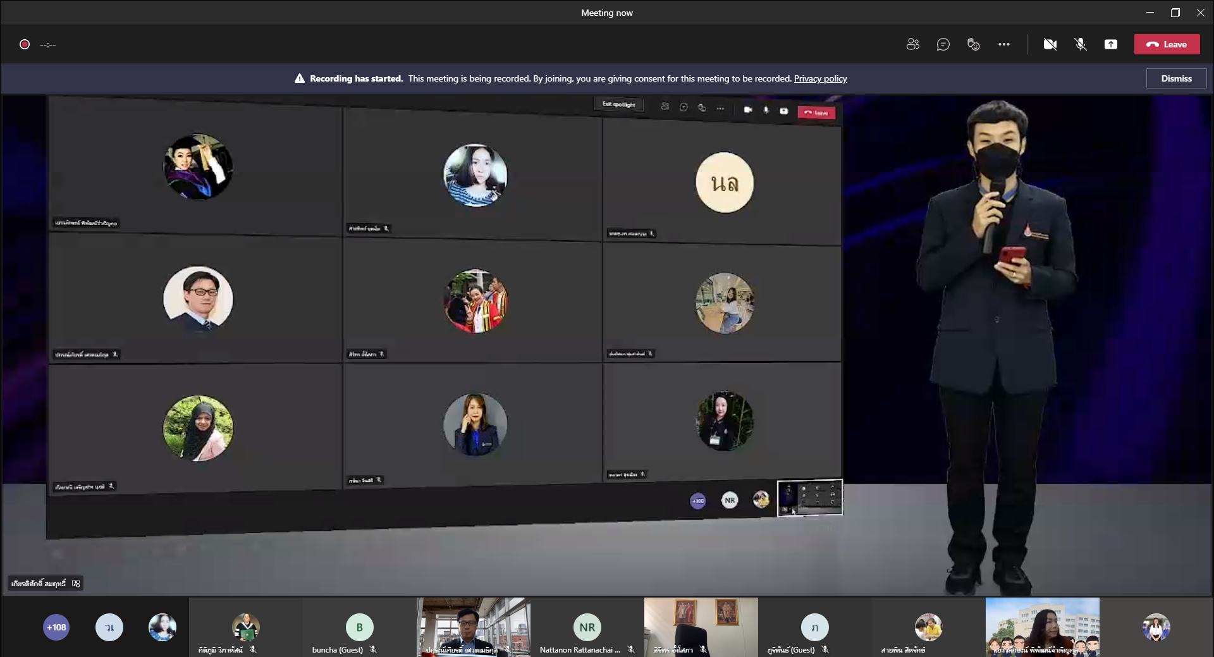This screenshot has width=1214, height=657.
Task: Click the Exit spotlight button in shared screen
Action: point(618,104)
